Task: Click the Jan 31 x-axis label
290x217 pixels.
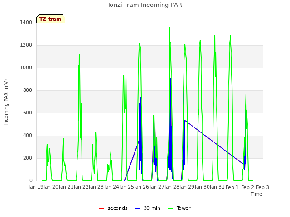Action: [x=217, y=187]
